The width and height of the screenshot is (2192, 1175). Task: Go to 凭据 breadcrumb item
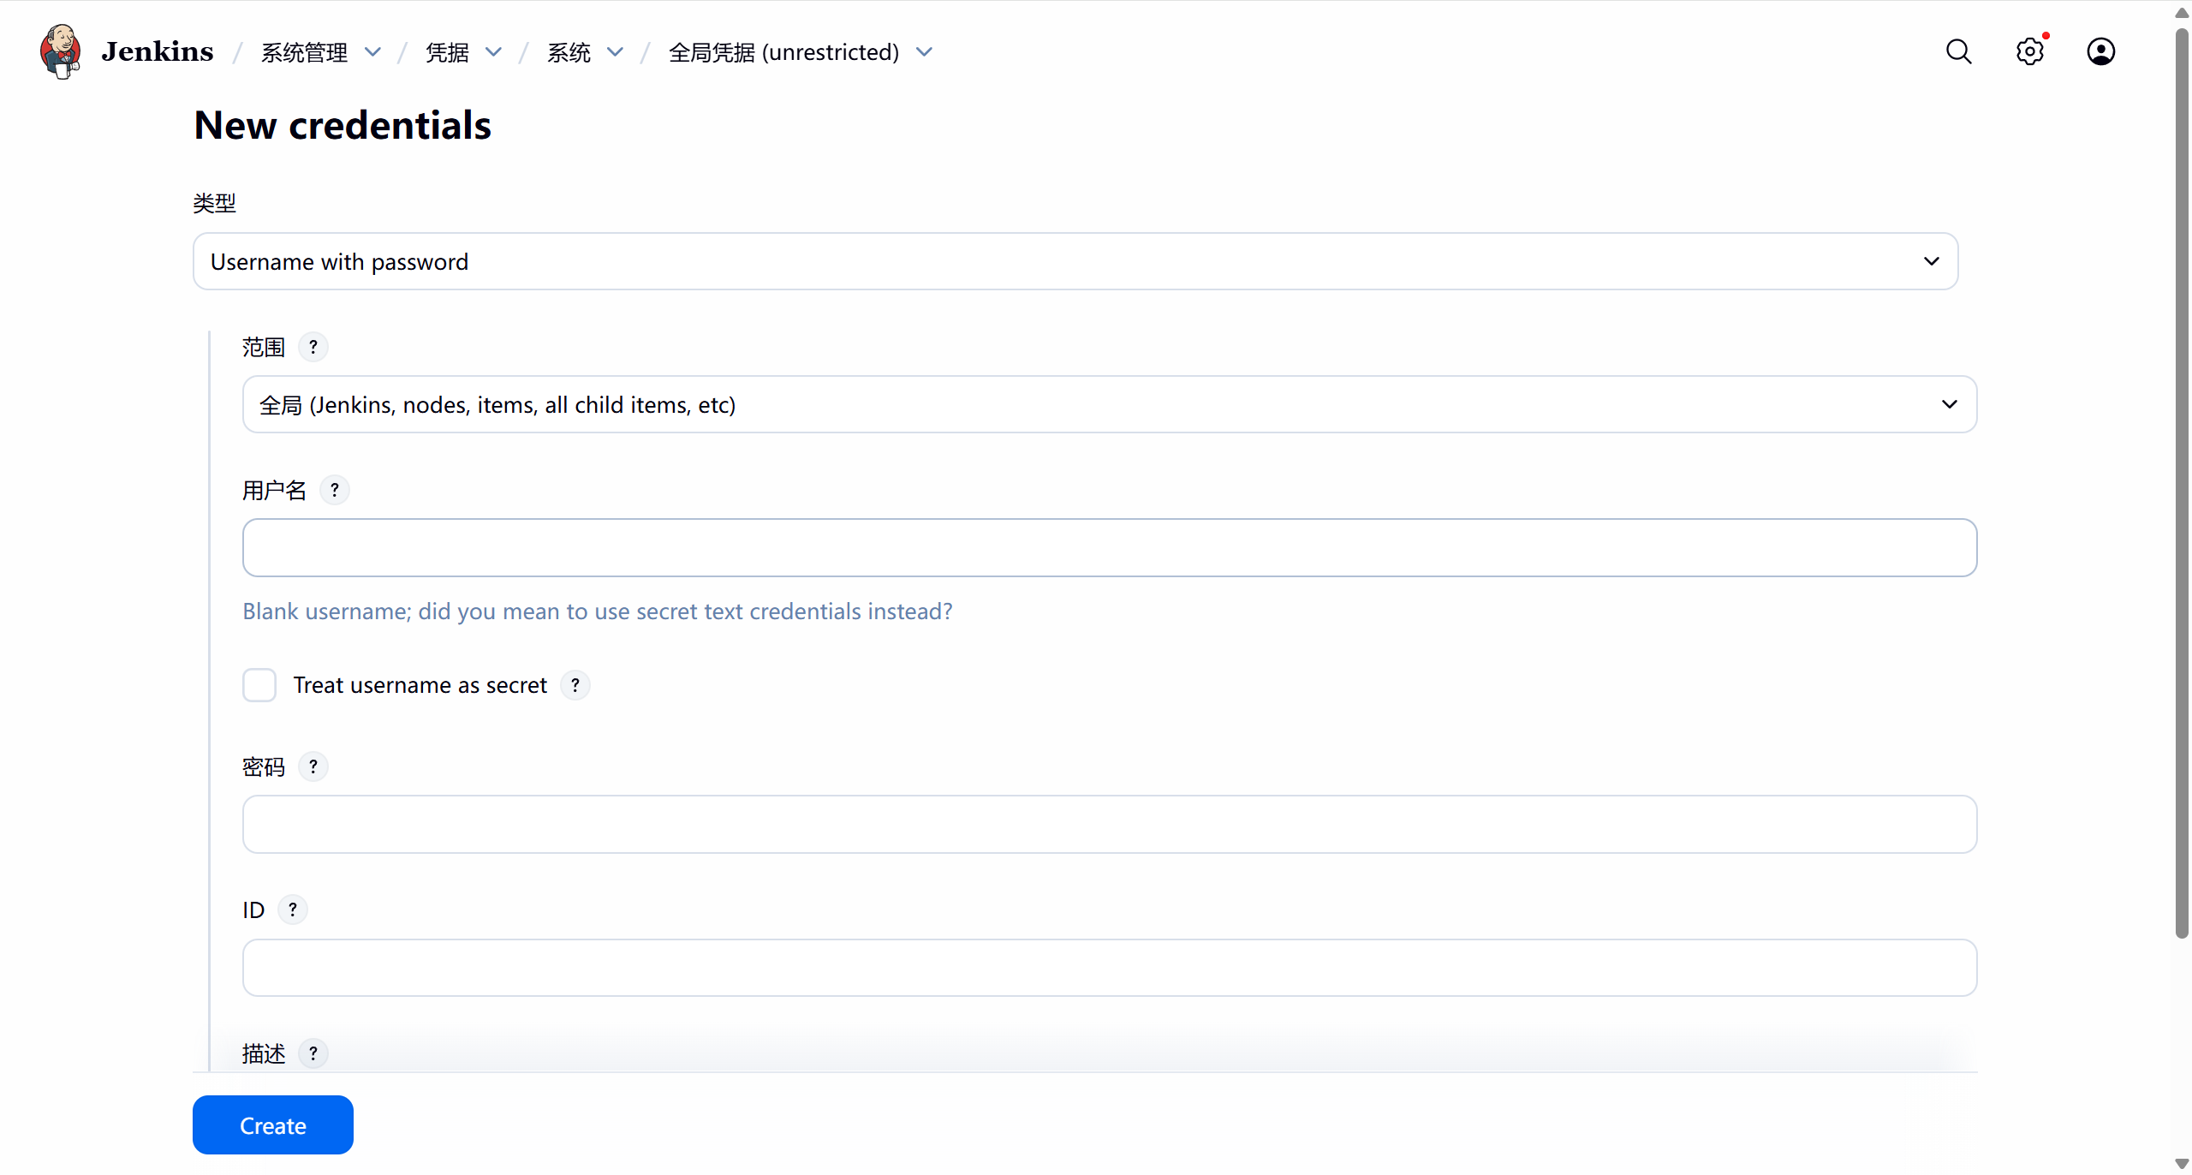[447, 52]
